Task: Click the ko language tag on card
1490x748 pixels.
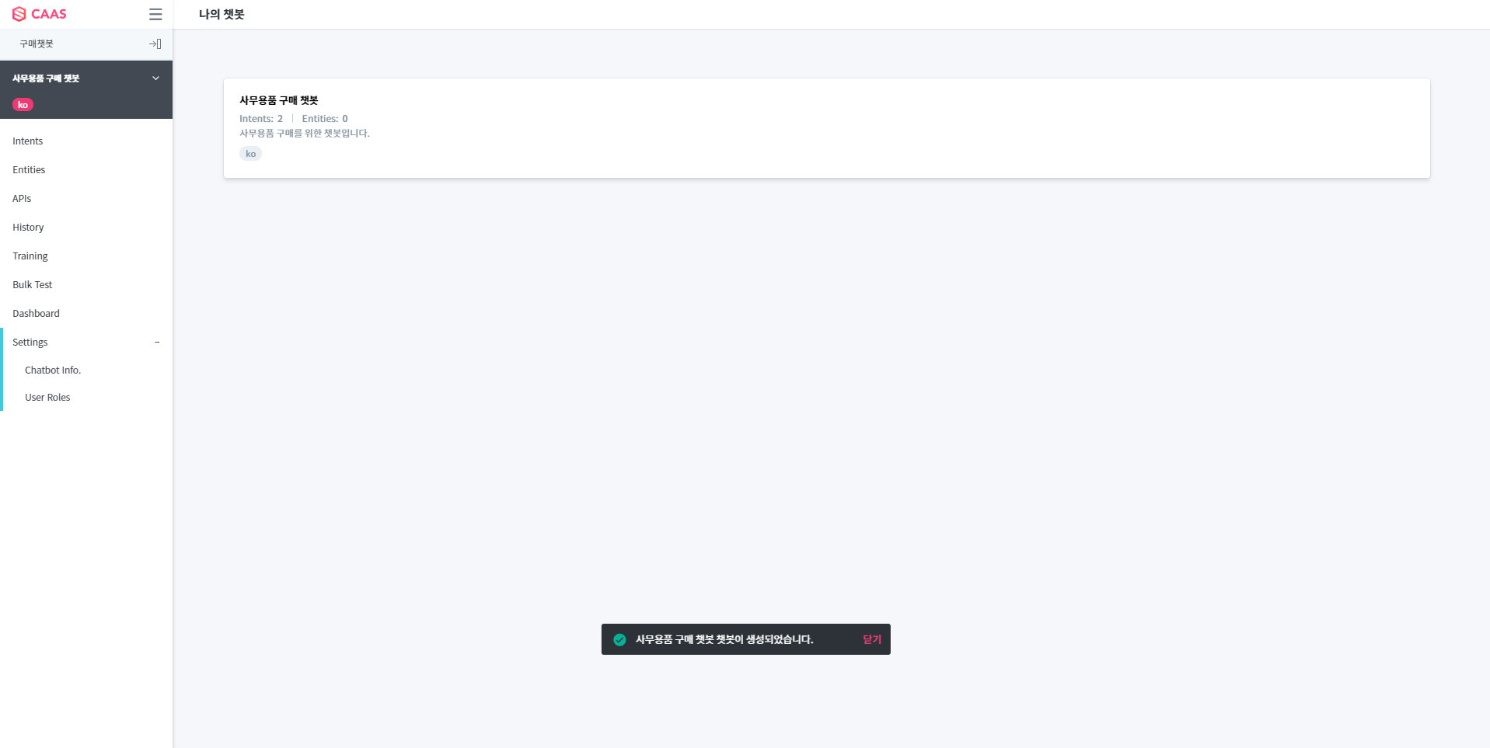Action: 250,154
